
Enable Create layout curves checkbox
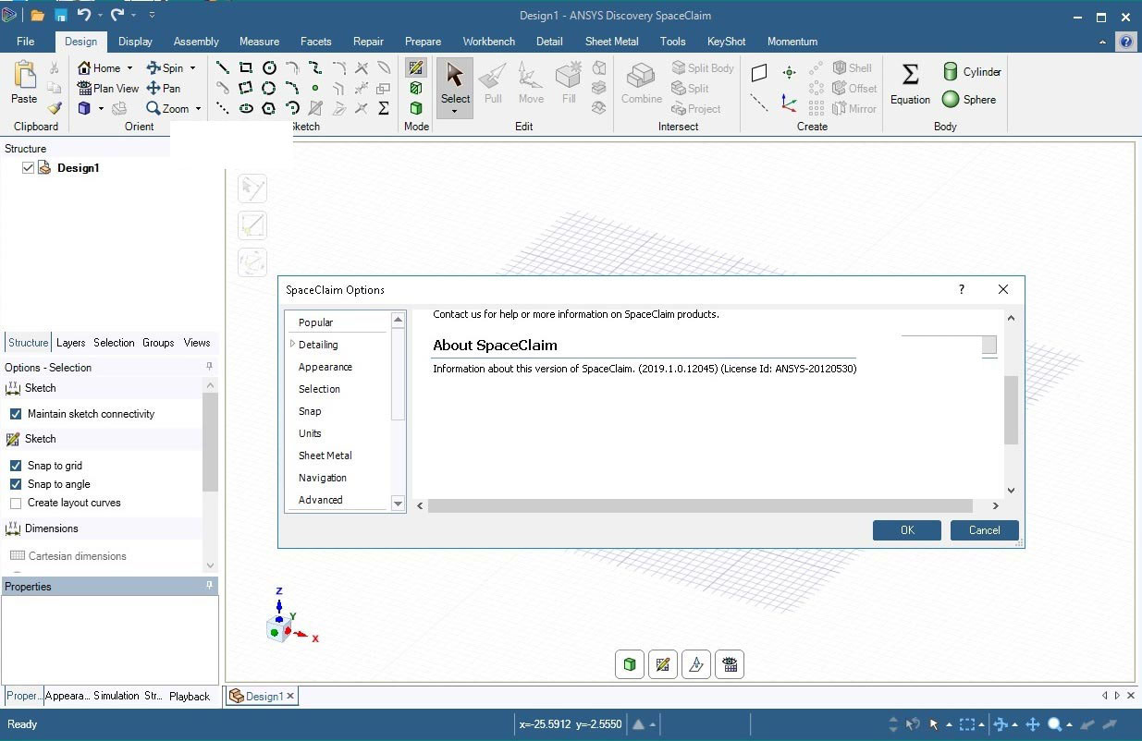16,503
